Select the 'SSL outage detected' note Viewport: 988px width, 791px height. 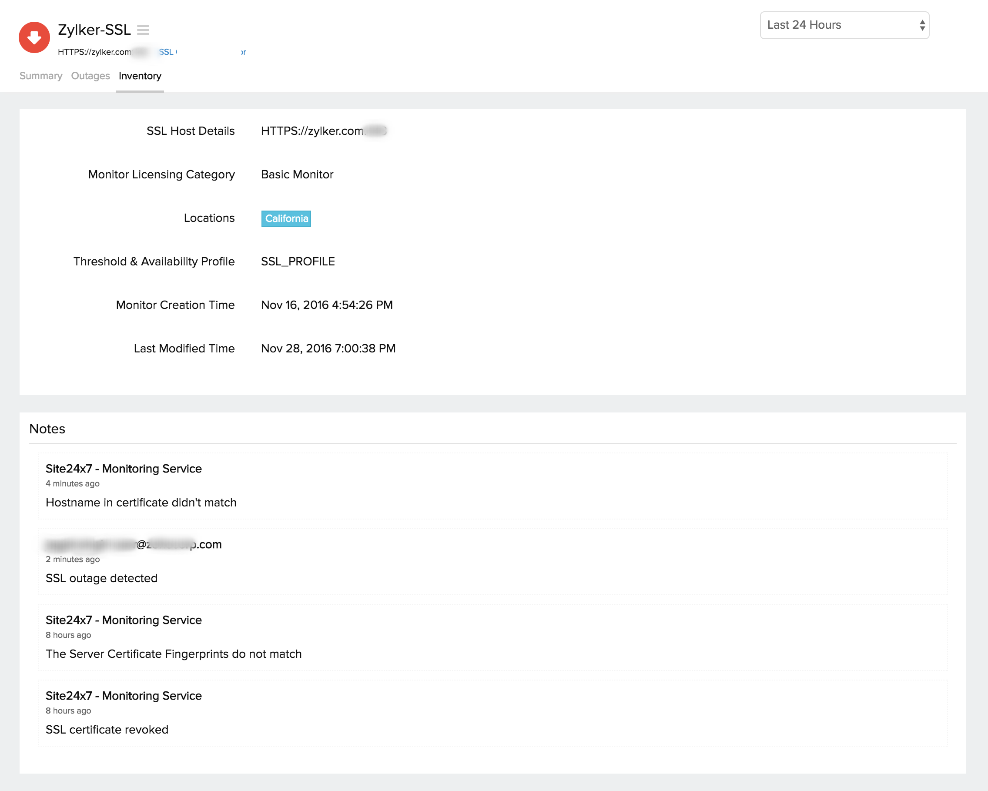click(101, 578)
